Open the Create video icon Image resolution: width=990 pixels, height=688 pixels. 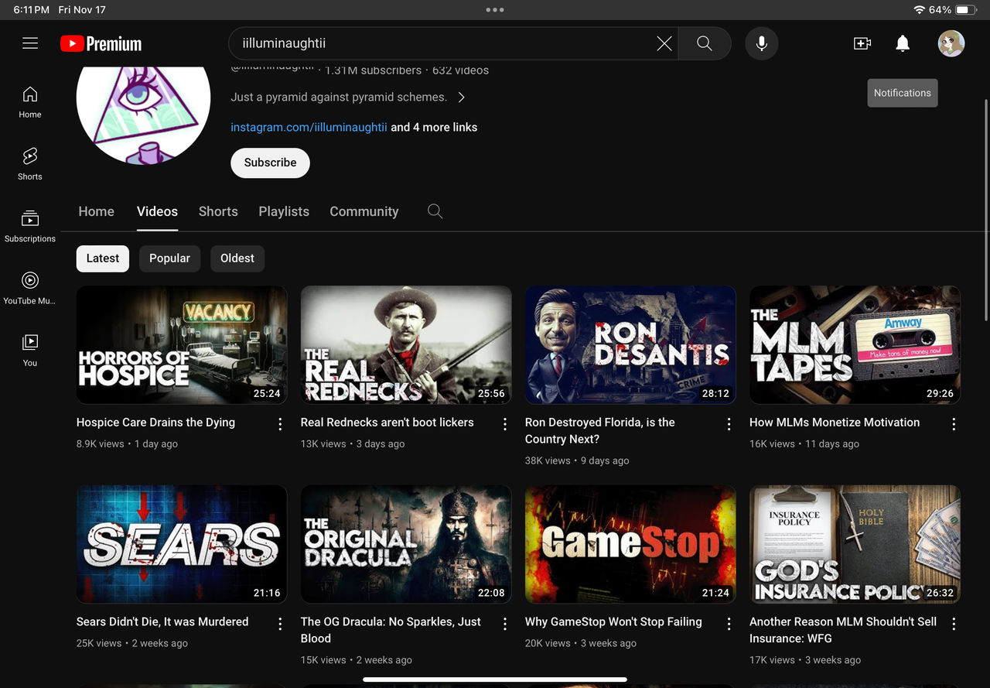tap(862, 43)
